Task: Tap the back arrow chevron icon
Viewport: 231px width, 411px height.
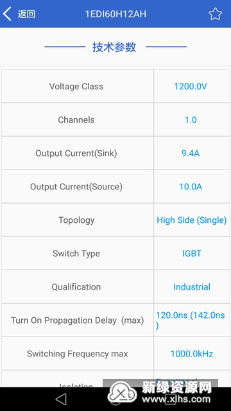Action: pyautogui.click(x=7, y=14)
